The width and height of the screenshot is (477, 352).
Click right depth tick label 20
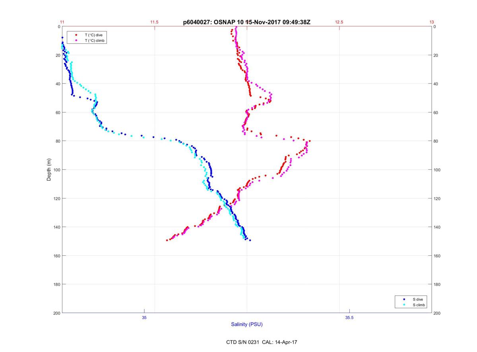click(x=436, y=55)
